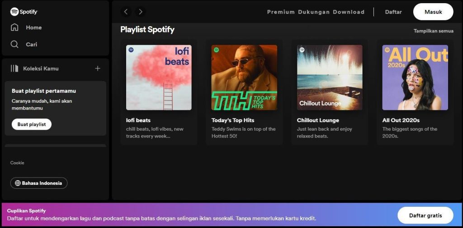The width and height of the screenshot is (463, 228).
Task: Open the Premium menu link
Action: pyautogui.click(x=281, y=12)
